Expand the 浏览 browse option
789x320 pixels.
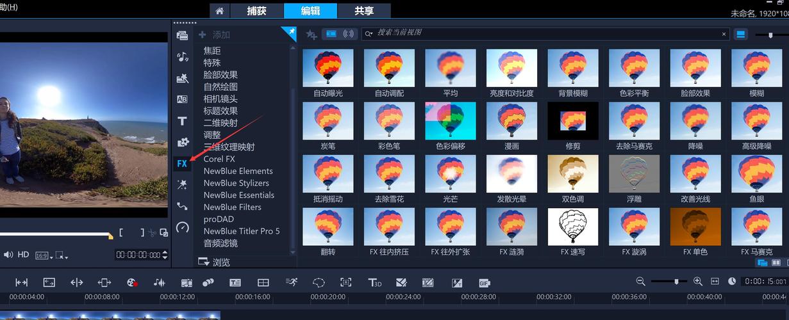coord(214,262)
